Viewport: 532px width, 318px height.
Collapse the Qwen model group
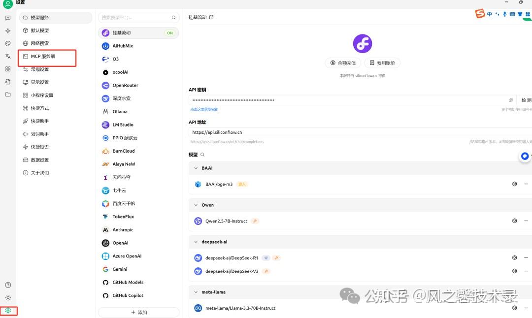tap(196, 205)
